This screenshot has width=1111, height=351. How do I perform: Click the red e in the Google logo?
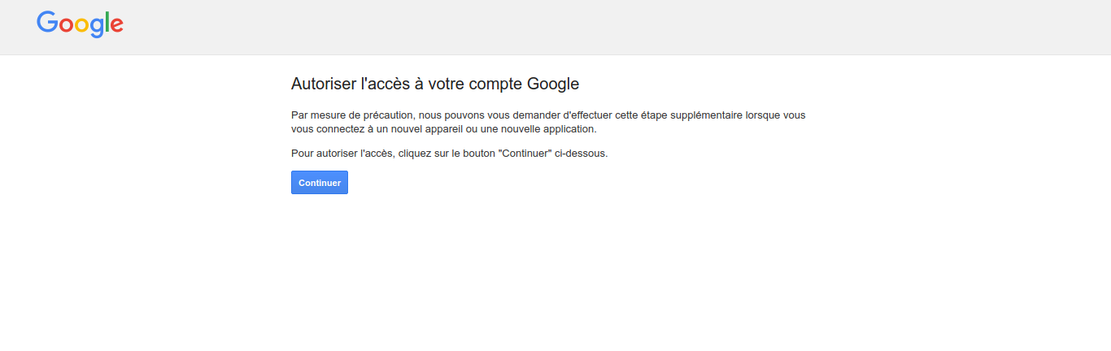(116, 25)
